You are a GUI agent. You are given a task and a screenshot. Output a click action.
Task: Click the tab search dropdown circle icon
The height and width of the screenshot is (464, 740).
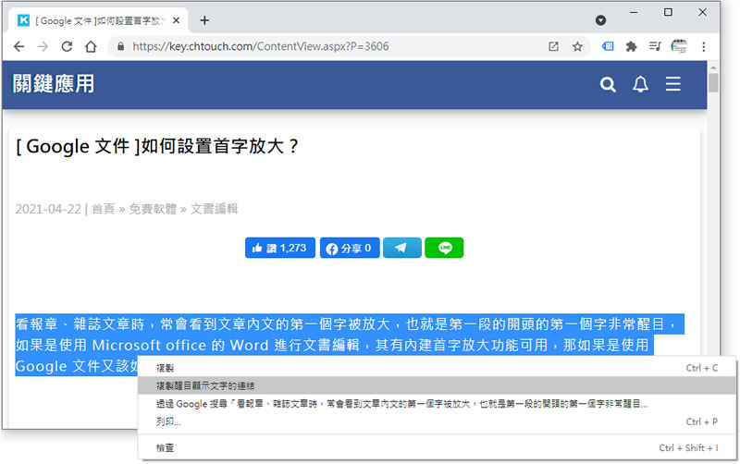tap(600, 20)
